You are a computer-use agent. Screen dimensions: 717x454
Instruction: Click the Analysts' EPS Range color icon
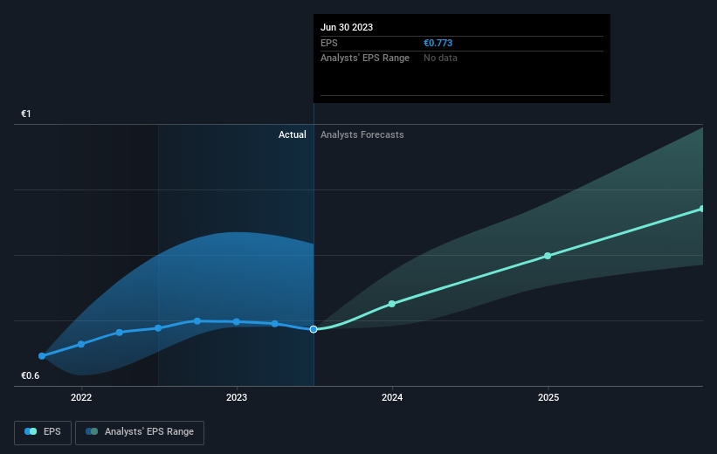pos(92,431)
